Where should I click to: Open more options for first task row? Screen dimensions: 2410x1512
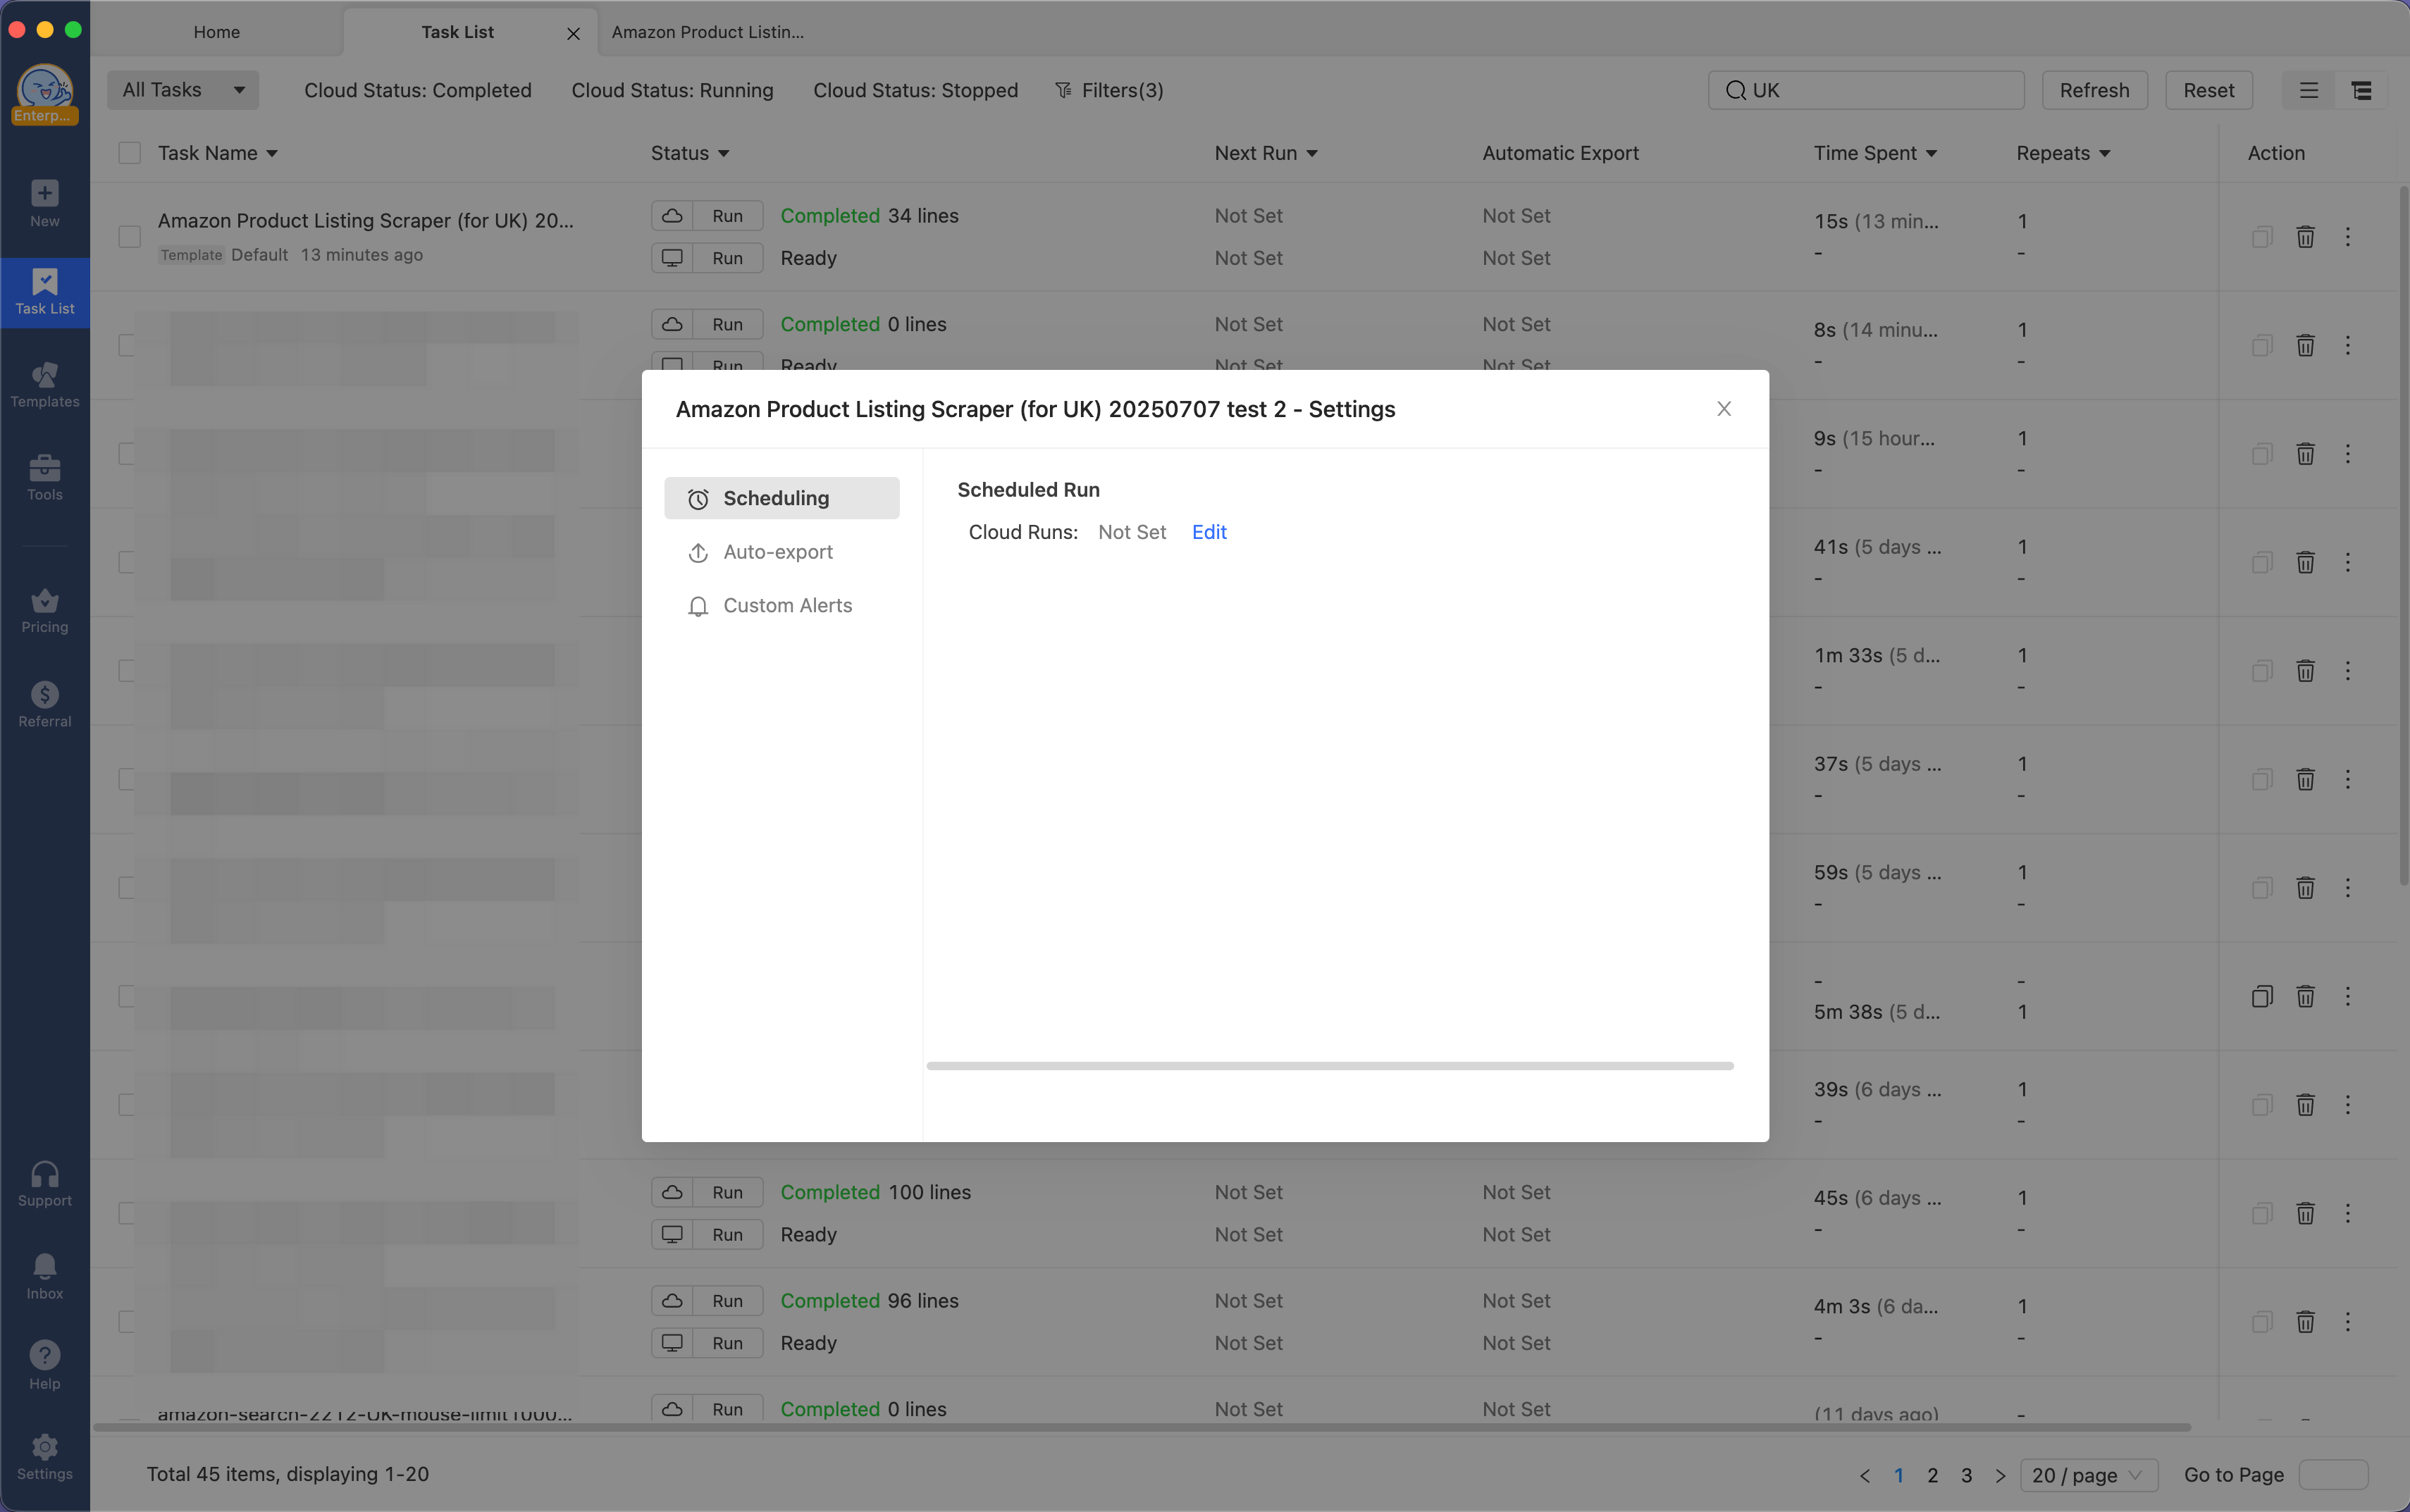[x=2348, y=237]
